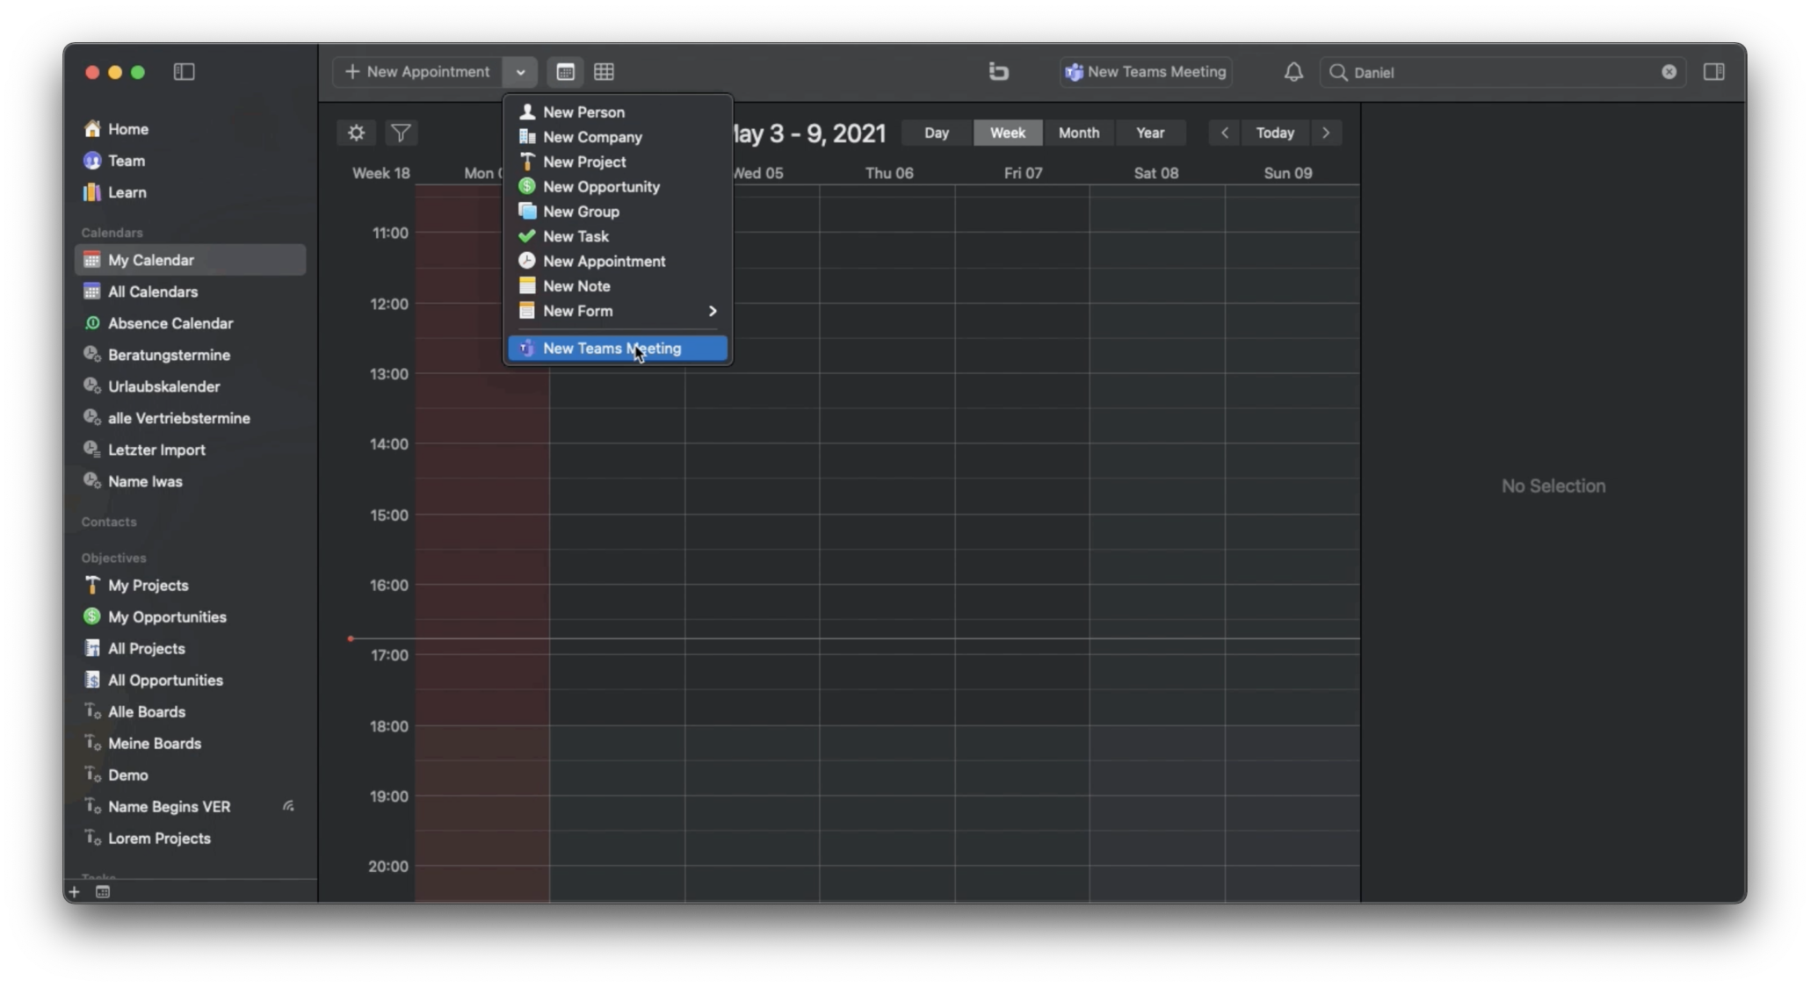Open Beratungstermine calendar

(x=191, y=355)
